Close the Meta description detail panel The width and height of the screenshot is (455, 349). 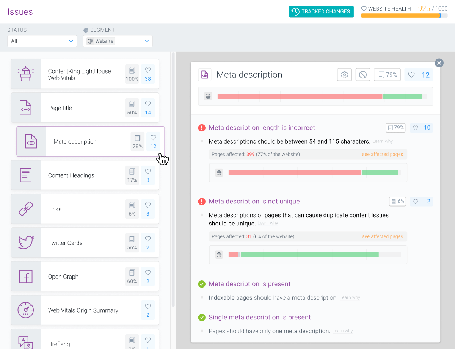click(439, 63)
